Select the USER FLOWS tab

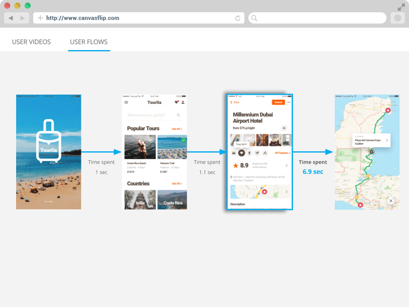[88, 42]
